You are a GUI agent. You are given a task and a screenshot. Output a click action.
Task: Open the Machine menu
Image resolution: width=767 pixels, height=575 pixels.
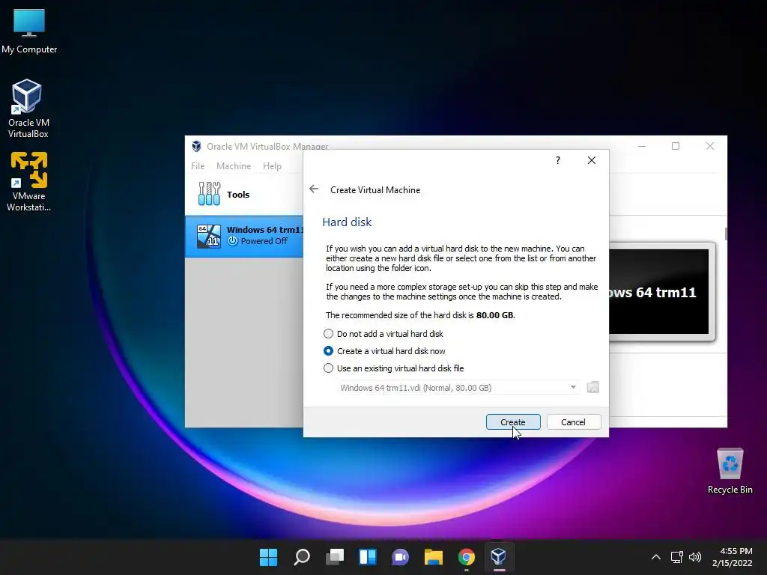pyautogui.click(x=234, y=165)
